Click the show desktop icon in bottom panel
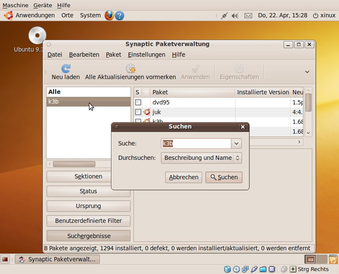339x274 pixels. coord(6,259)
